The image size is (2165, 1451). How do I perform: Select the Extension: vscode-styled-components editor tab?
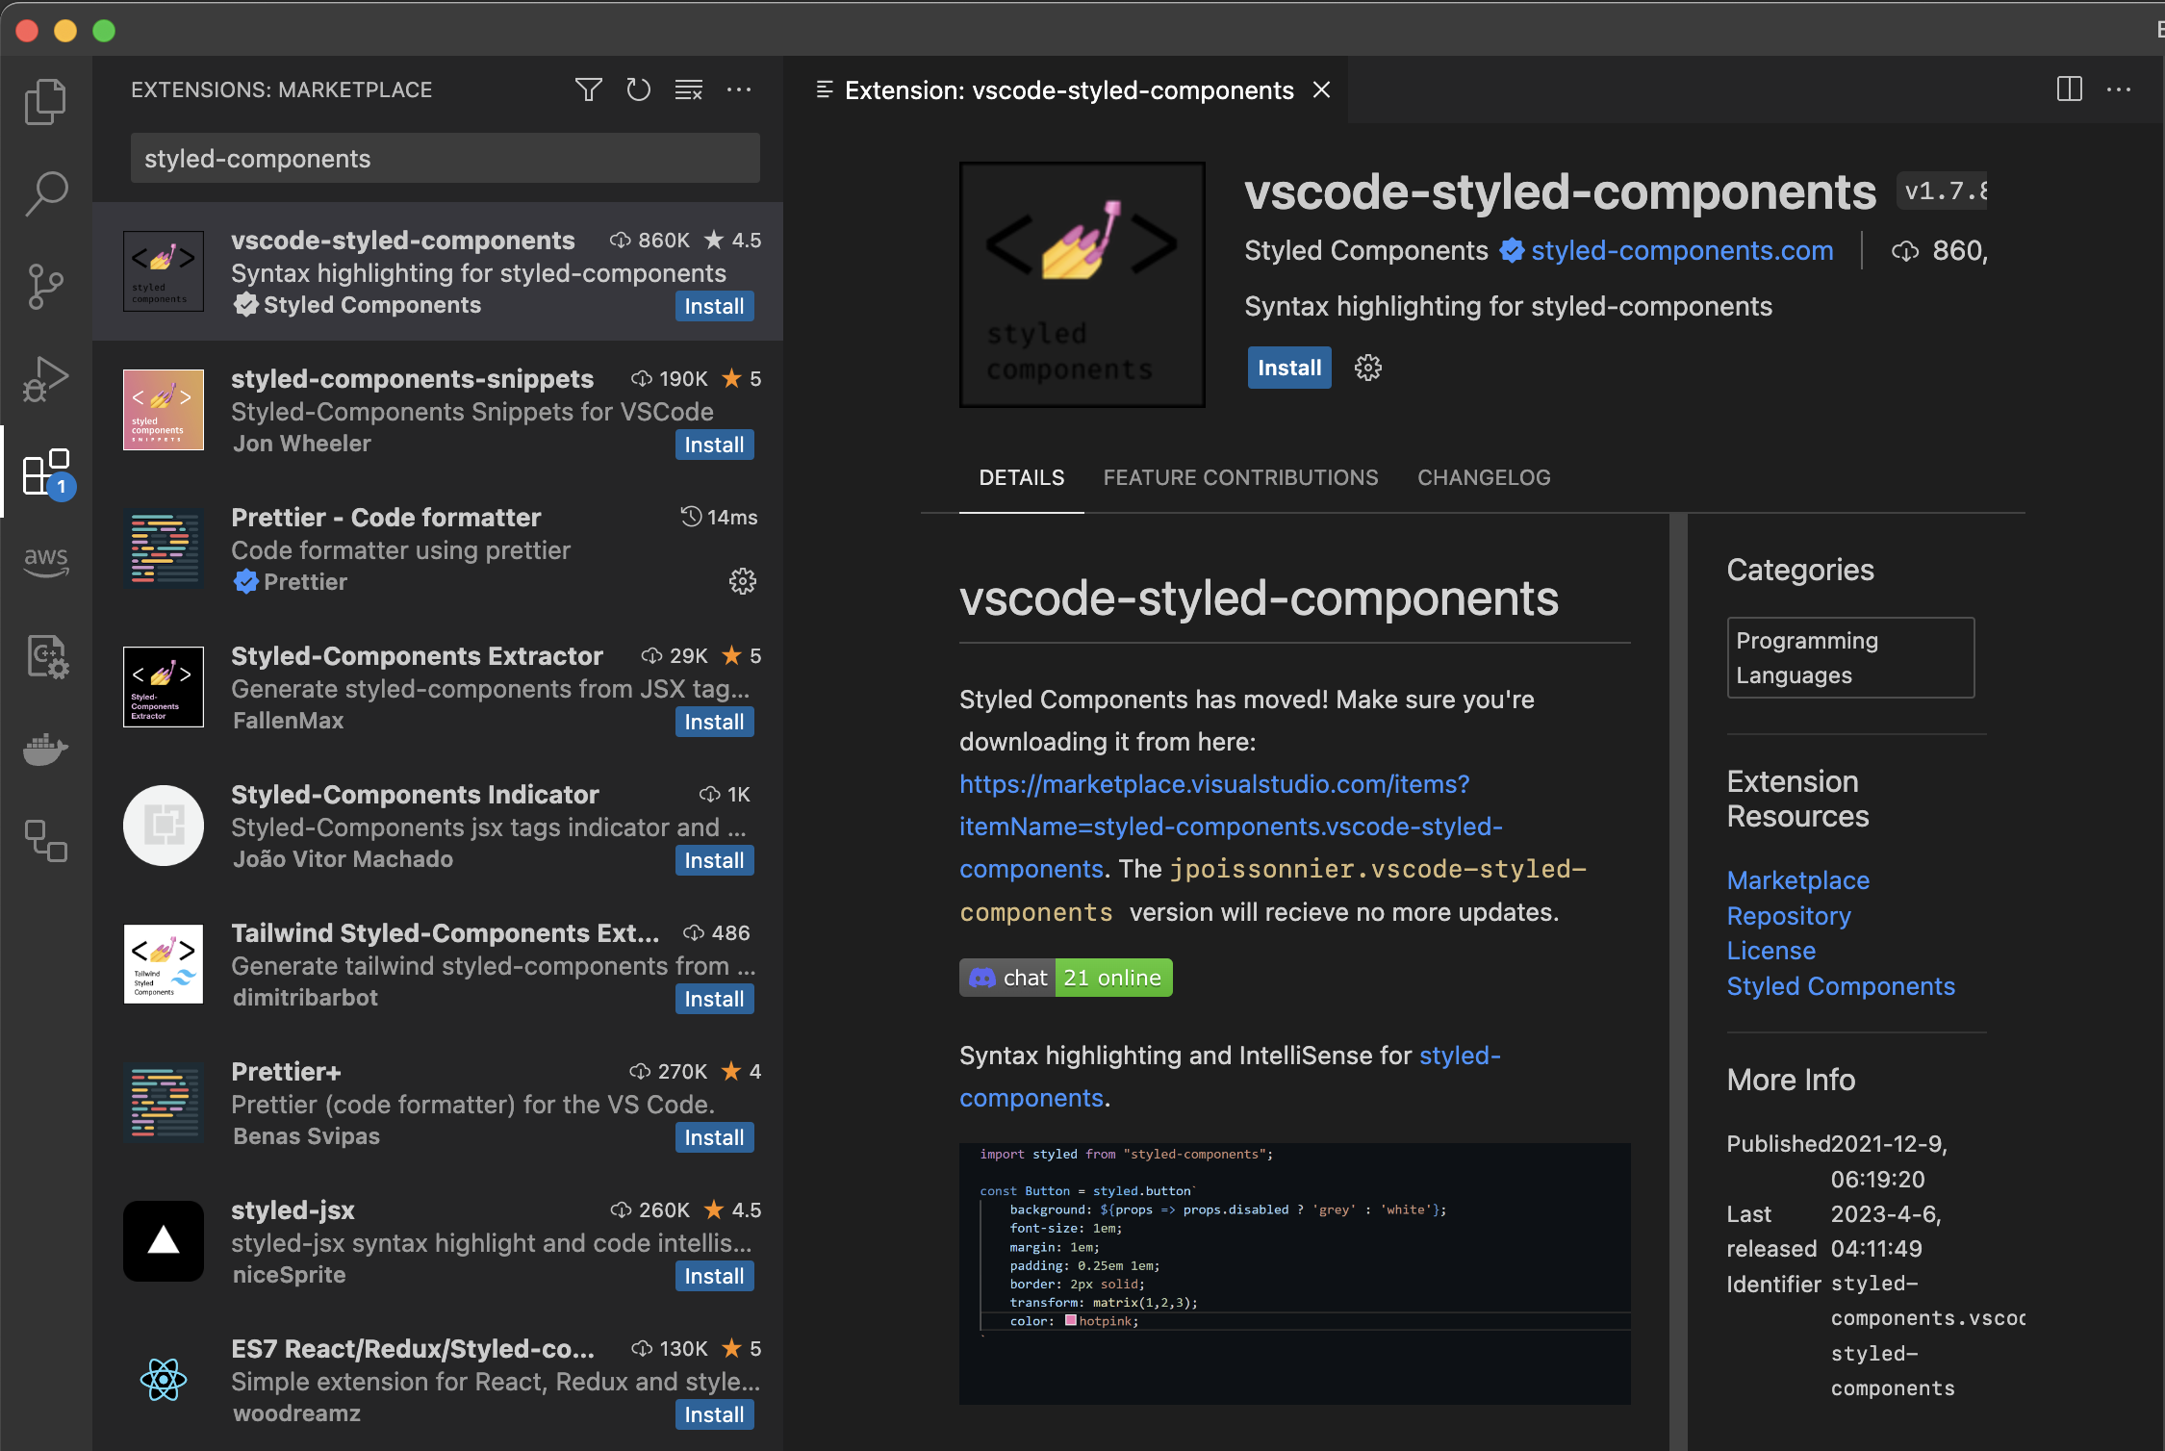1066,89
